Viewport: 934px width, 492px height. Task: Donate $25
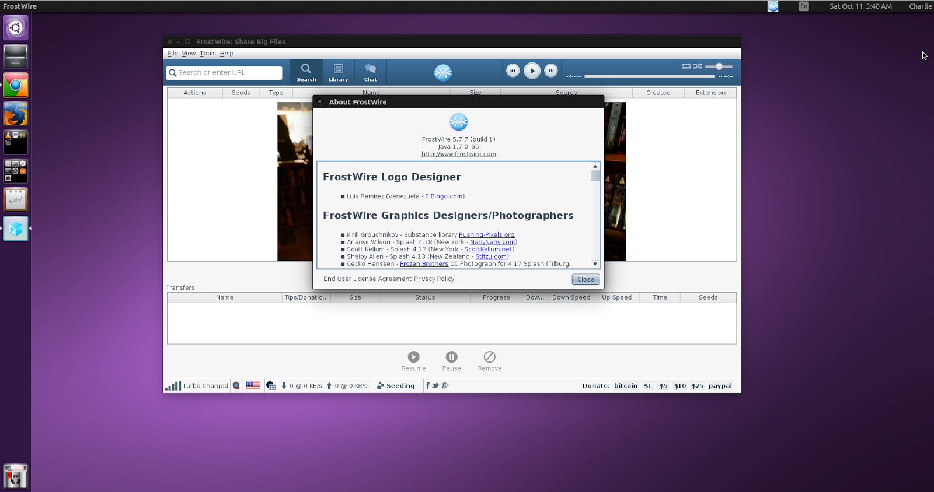(x=698, y=386)
